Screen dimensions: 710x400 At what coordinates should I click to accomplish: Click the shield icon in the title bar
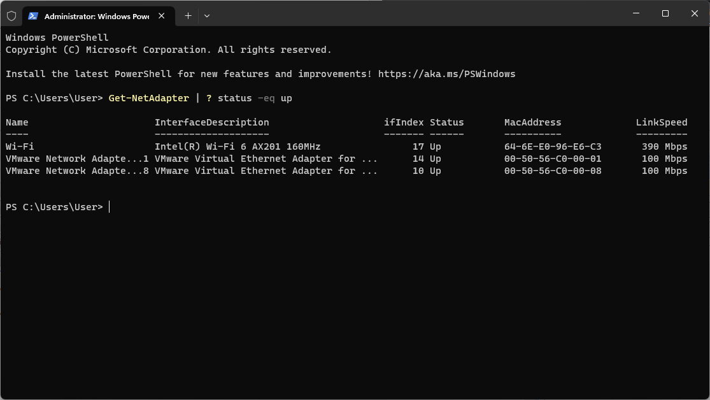click(x=11, y=15)
